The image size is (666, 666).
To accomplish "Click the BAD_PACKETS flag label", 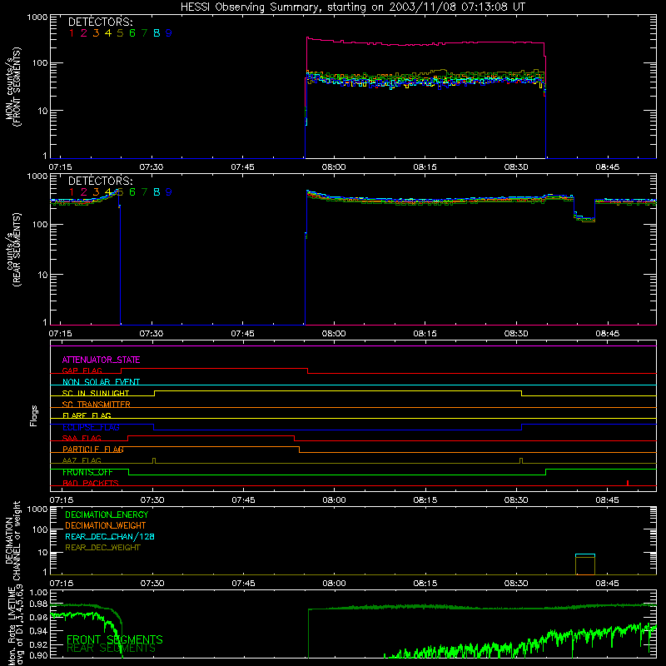I will click(x=91, y=484).
